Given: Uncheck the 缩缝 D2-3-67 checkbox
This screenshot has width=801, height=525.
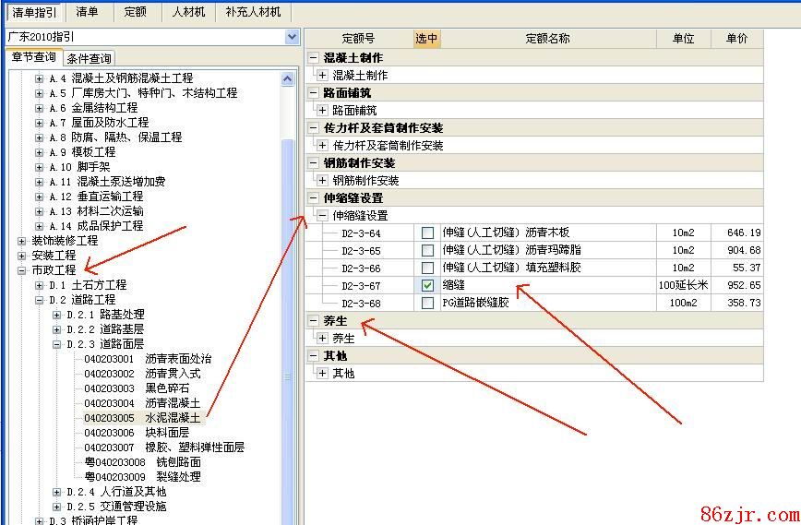Looking at the screenshot, I should [x=427, y=285].
